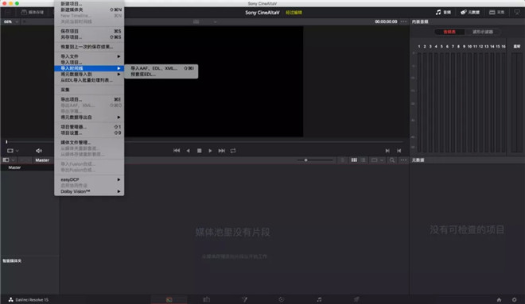Jump to last frame in viewer transport
The height and width of the screenshot is (304, 525).
click(x=222, y=151)
